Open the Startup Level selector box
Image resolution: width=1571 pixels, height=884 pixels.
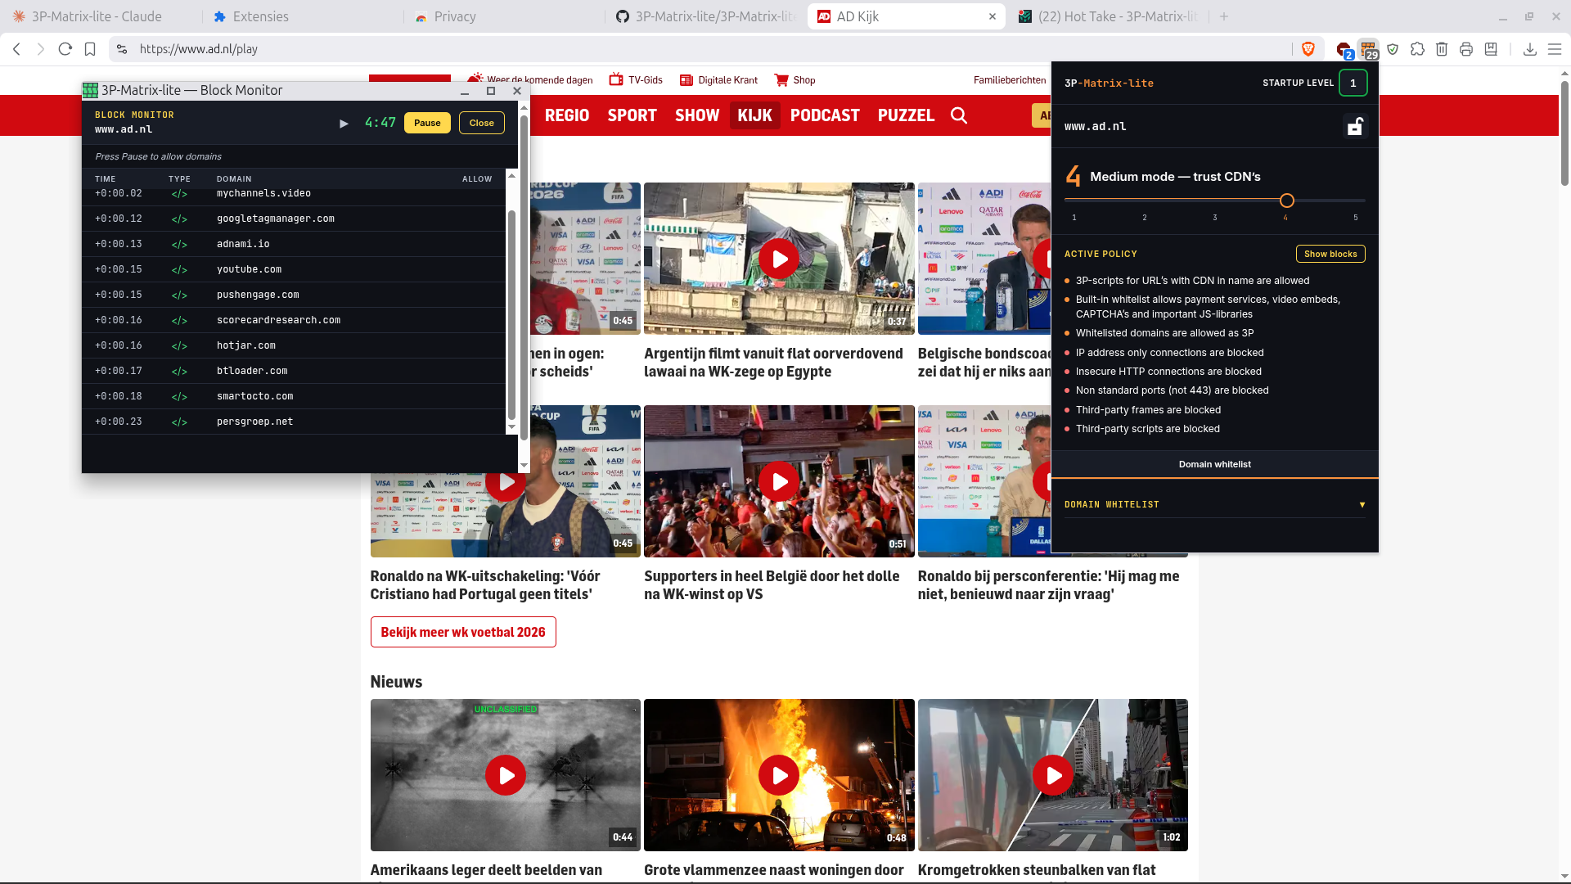pyautogui.click(x=1353, y=83)
